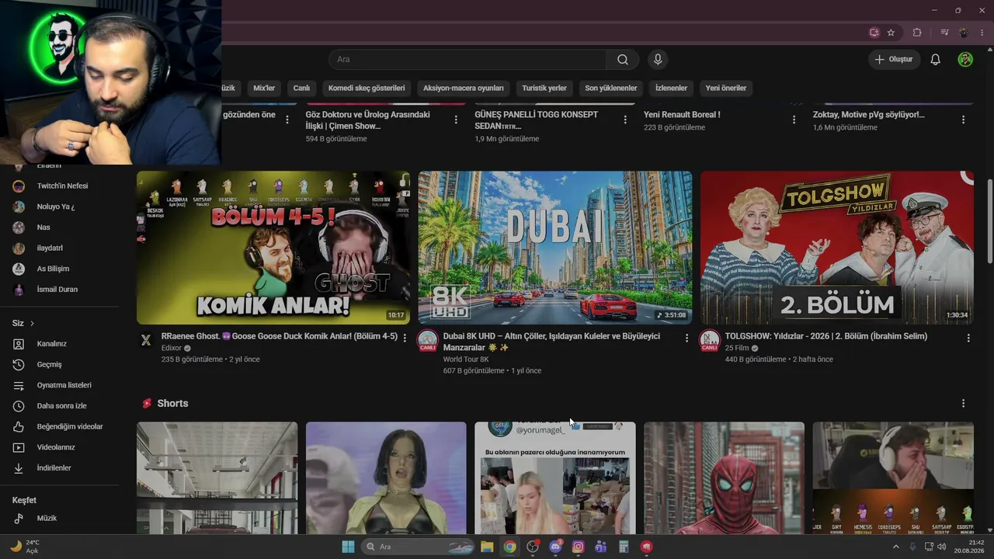
Task: Play the BÖLÜM 4-5 Komik Anlar thumbnail
Action: 273,248
